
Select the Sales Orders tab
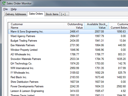click(x=36, y=14)
